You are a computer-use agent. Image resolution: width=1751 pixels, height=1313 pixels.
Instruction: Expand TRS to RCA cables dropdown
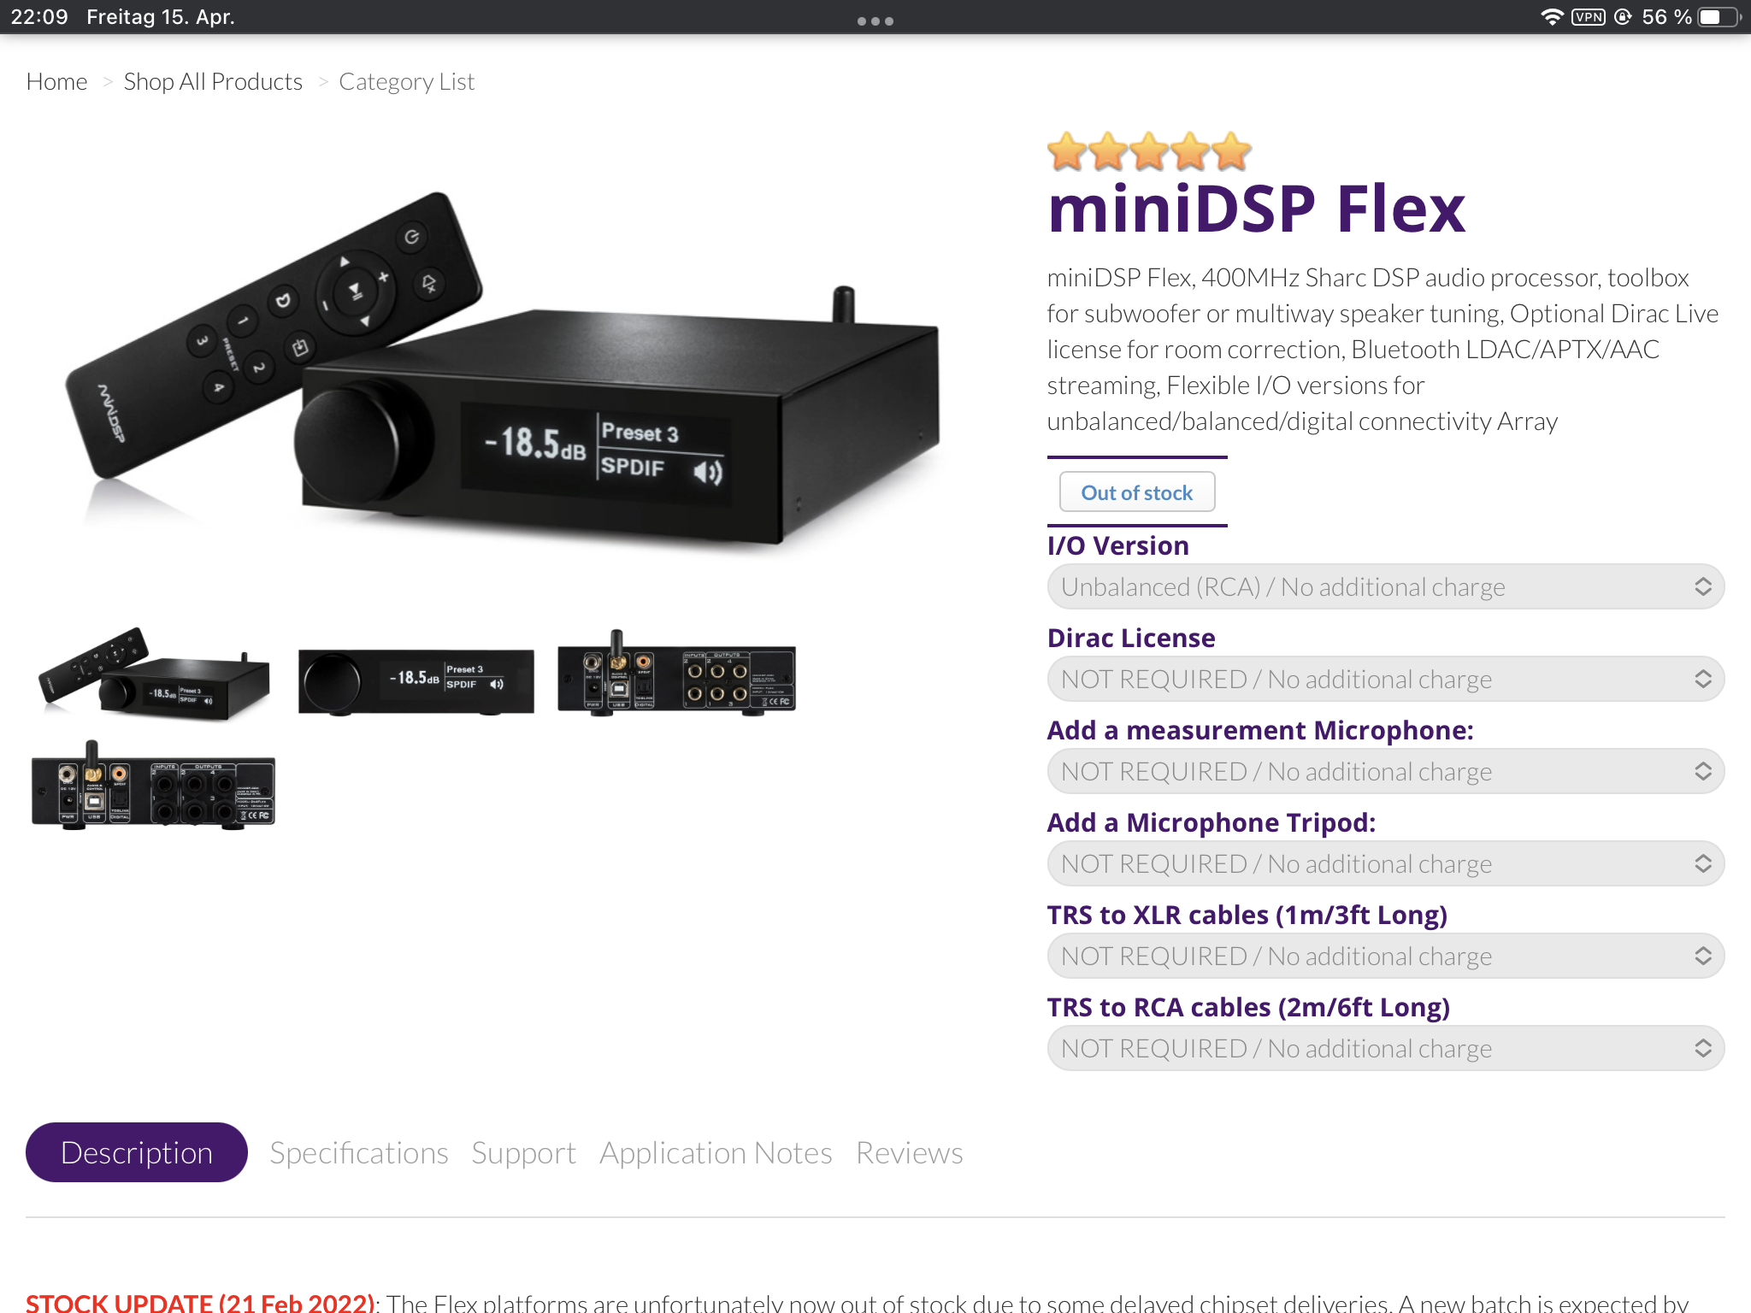1385,1048
